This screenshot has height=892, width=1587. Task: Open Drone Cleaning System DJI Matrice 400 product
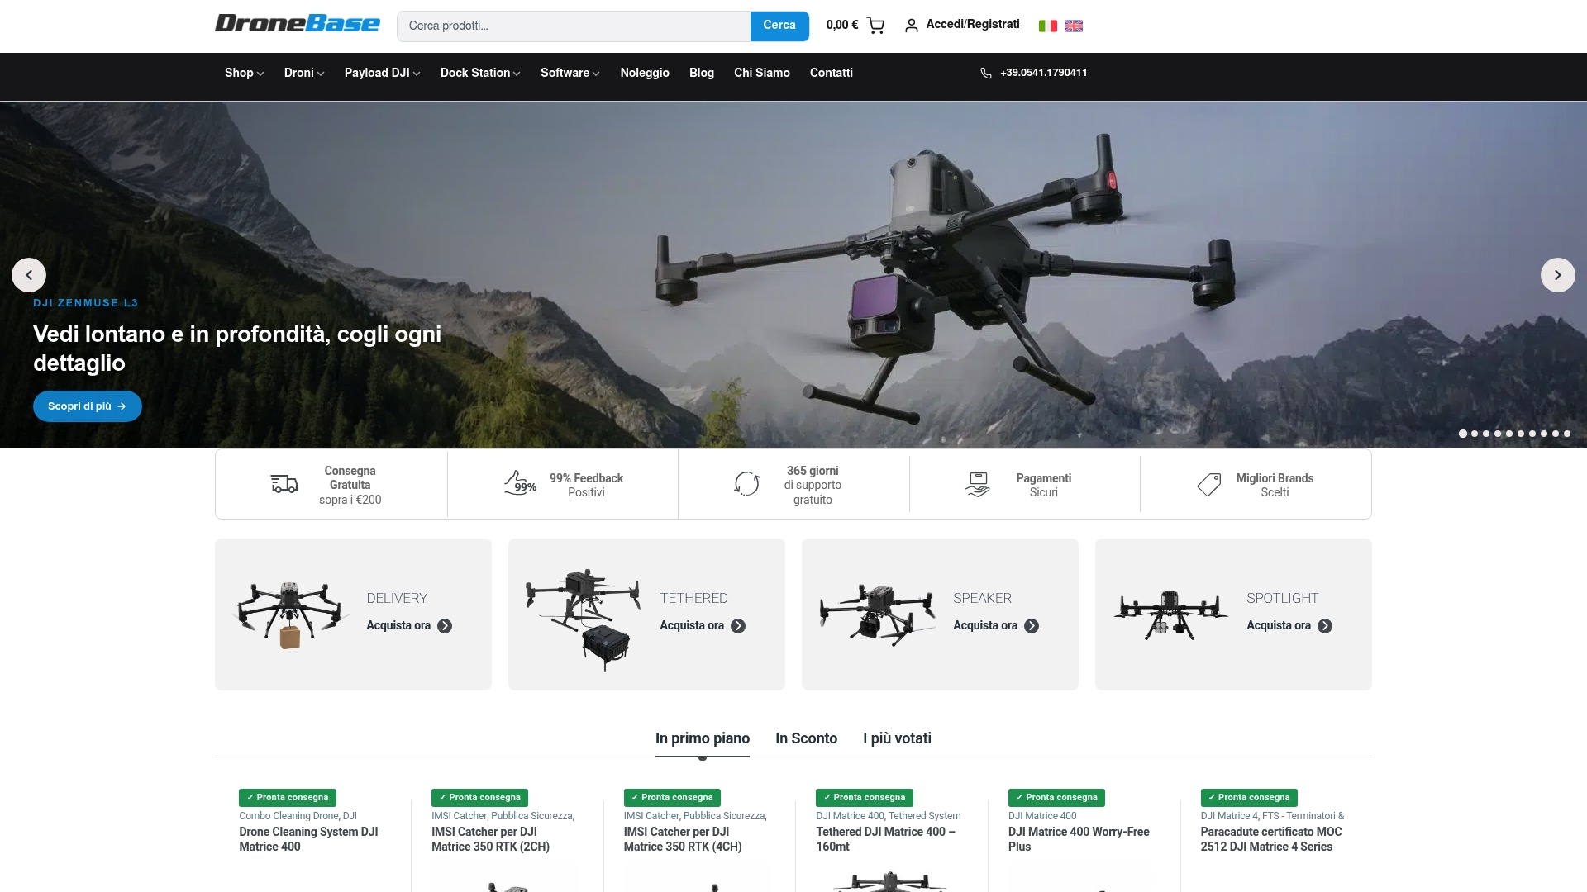308,839
